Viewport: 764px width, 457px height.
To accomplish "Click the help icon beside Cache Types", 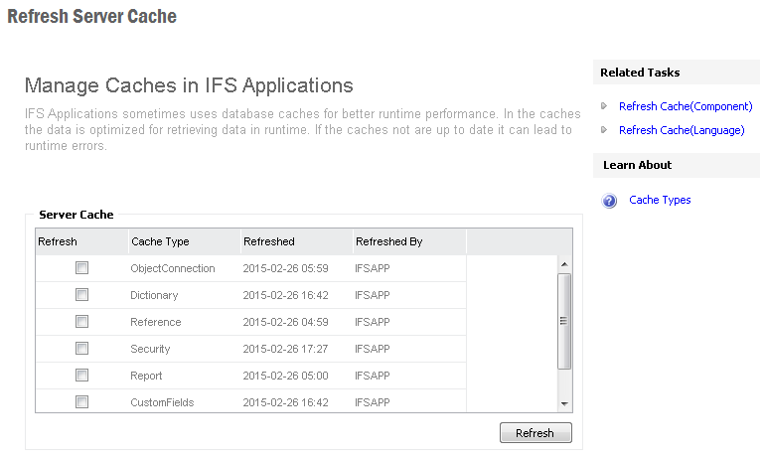I will [610, 201].
